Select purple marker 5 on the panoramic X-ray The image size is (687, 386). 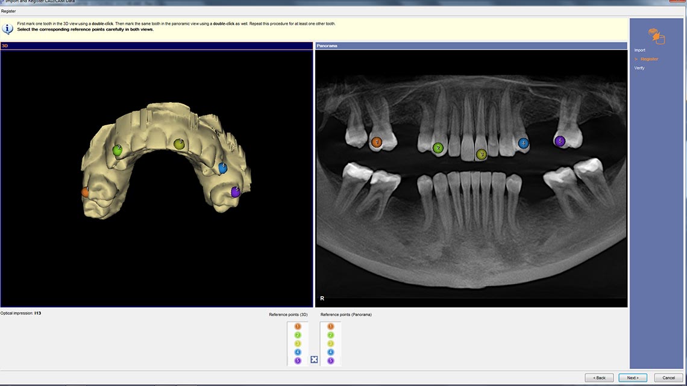coord(559,141)
